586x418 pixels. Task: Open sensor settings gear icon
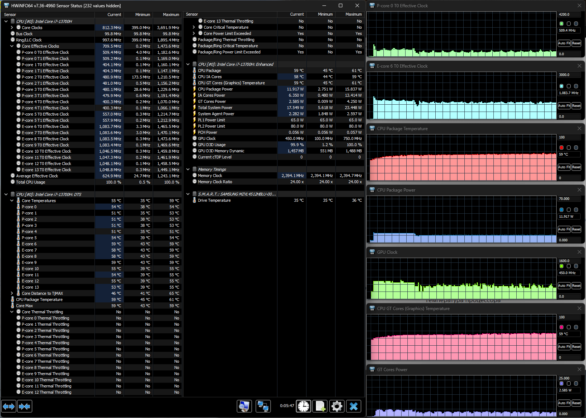click(337, 406)
